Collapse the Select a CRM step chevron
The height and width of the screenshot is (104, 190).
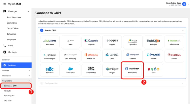(x=183, y=30)
